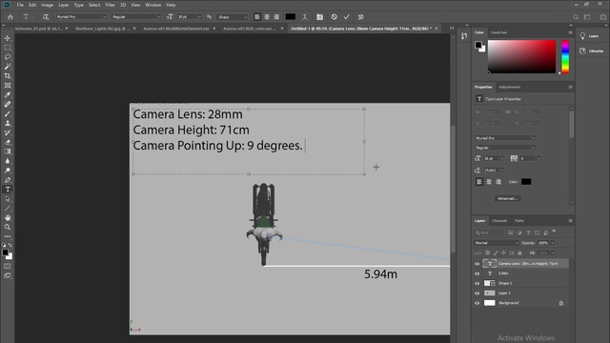Hide the Layer 1 layer

pyautogui.click(x=477, y=293)
